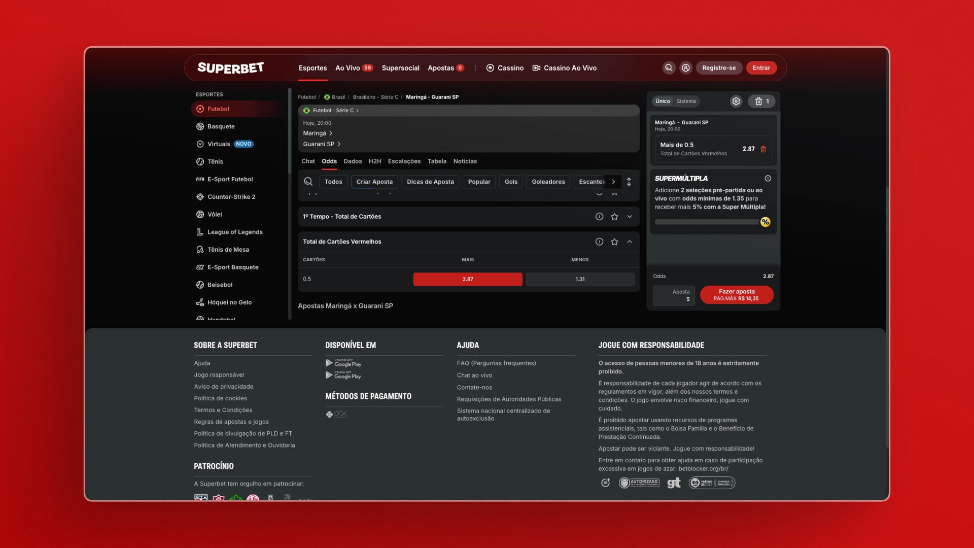Filter markets by Dicas de Aposta chip
The width and height of the screenshot is (974, 548).
click(x=430, y=182)
